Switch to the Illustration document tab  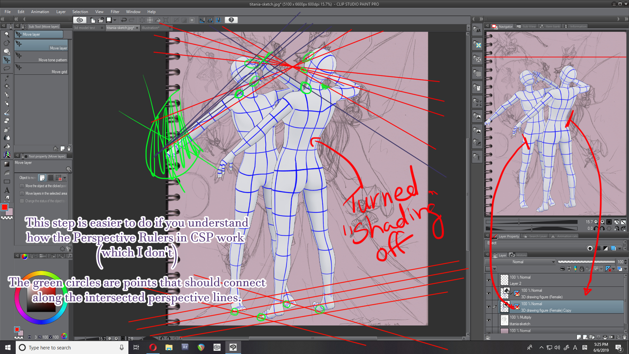(x=150, y=28)
